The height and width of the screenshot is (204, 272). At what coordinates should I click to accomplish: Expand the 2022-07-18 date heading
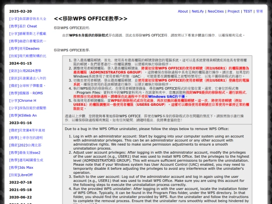(21, 182)
